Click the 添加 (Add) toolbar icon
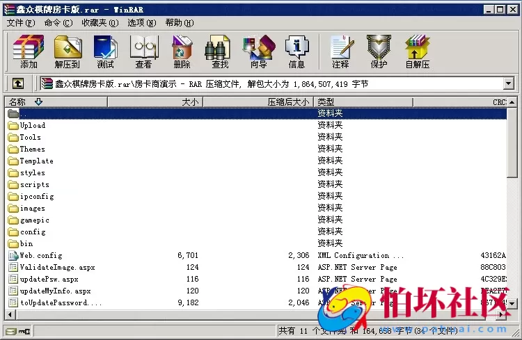Screen dimensions: 522x340 (29, 52)
